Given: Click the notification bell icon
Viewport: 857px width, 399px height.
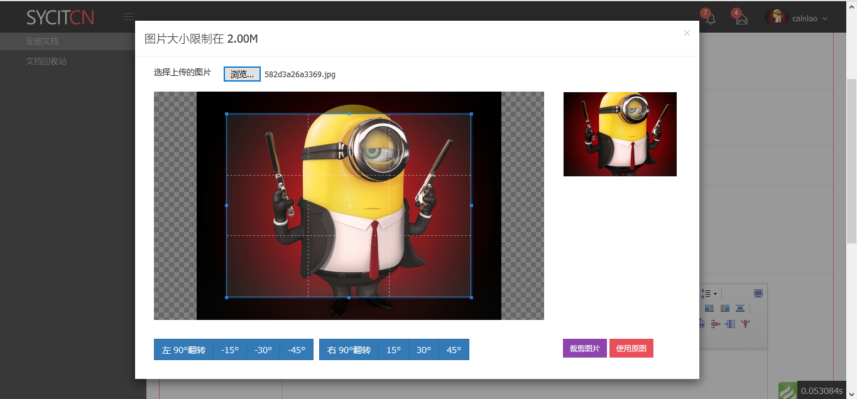Looking at the screenshot, I should (711, 19).
